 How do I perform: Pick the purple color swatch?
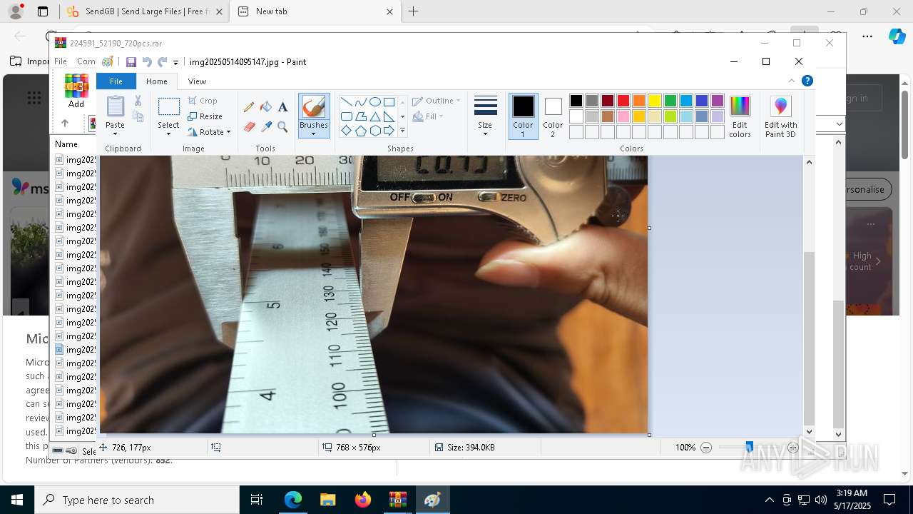(x=718, y=101)
